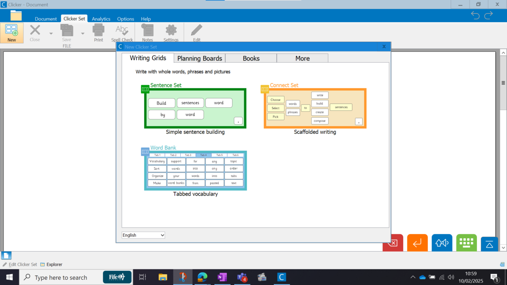Open the English language dropdown
The height and width of the screenshot is (285, 507).
point(143,235)
